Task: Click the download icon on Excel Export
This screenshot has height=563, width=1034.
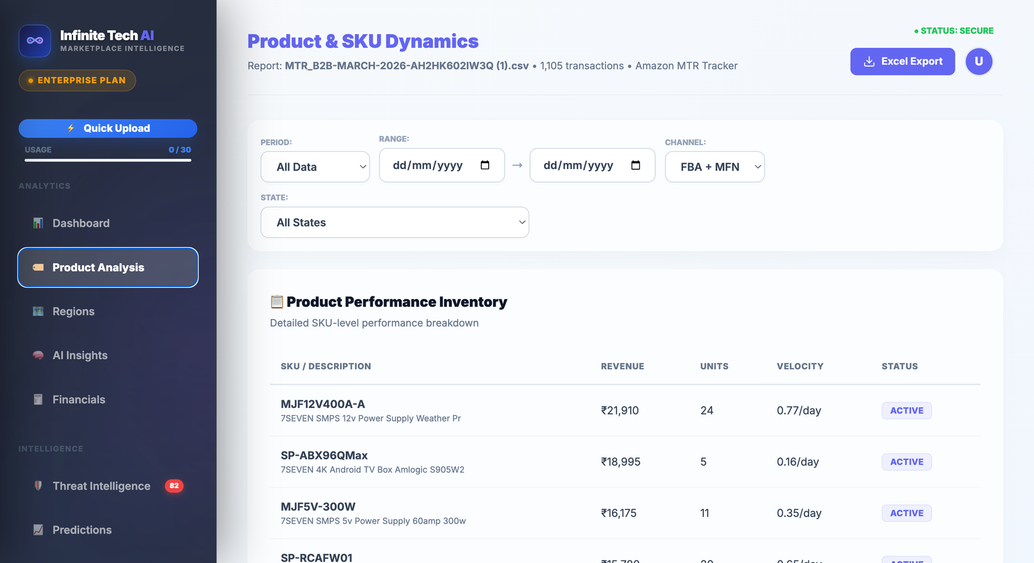Action: click(x=869, y=61)
